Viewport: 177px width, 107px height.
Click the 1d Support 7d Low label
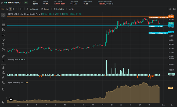[156, 26]
